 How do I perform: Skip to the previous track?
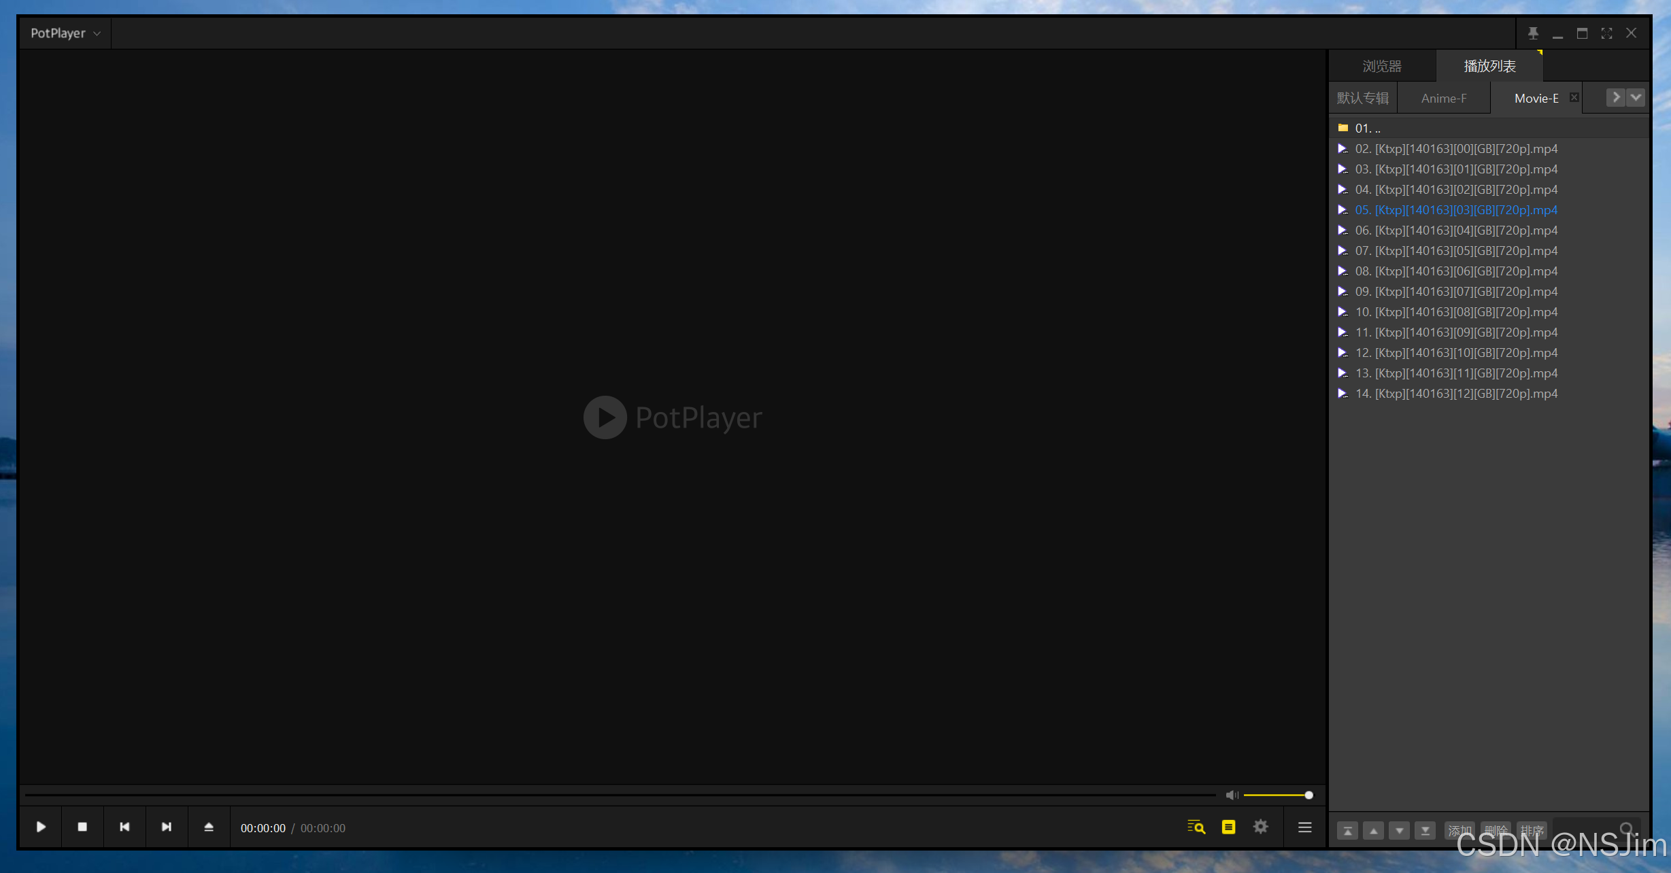pos(124,827)
